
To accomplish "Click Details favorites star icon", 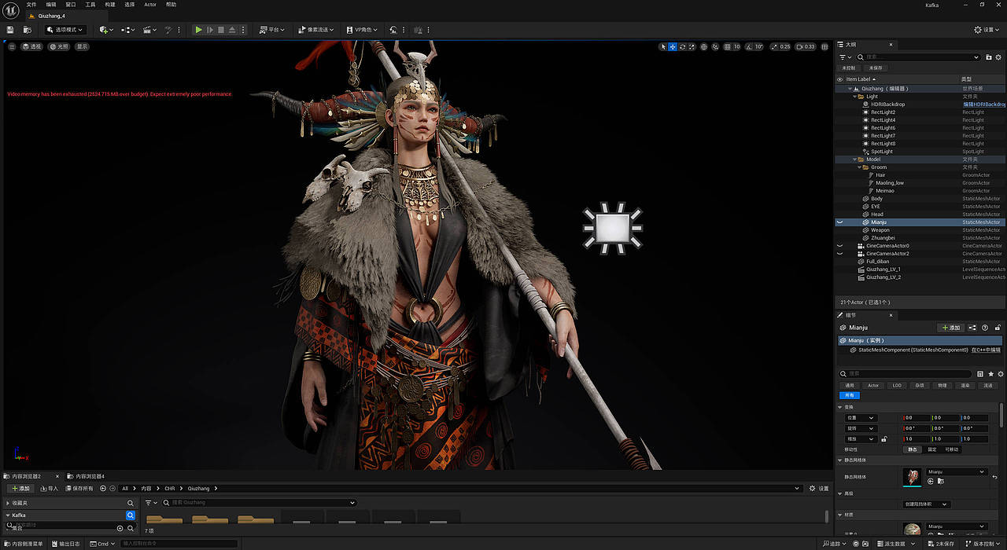I will [990, 374].
